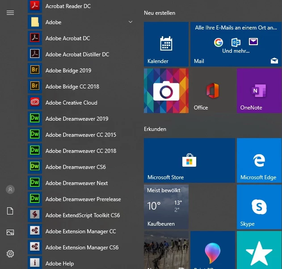Screen dimensions: 282x269
Task: Open the Skype tile
Action: (x=259, y=207)
